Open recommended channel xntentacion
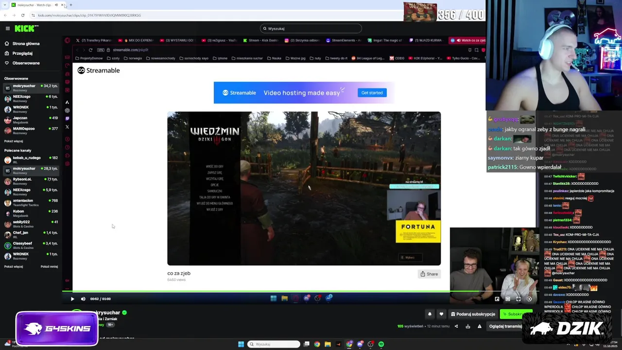The height and width of the screenshot is (350, 622). coord(30,202)
